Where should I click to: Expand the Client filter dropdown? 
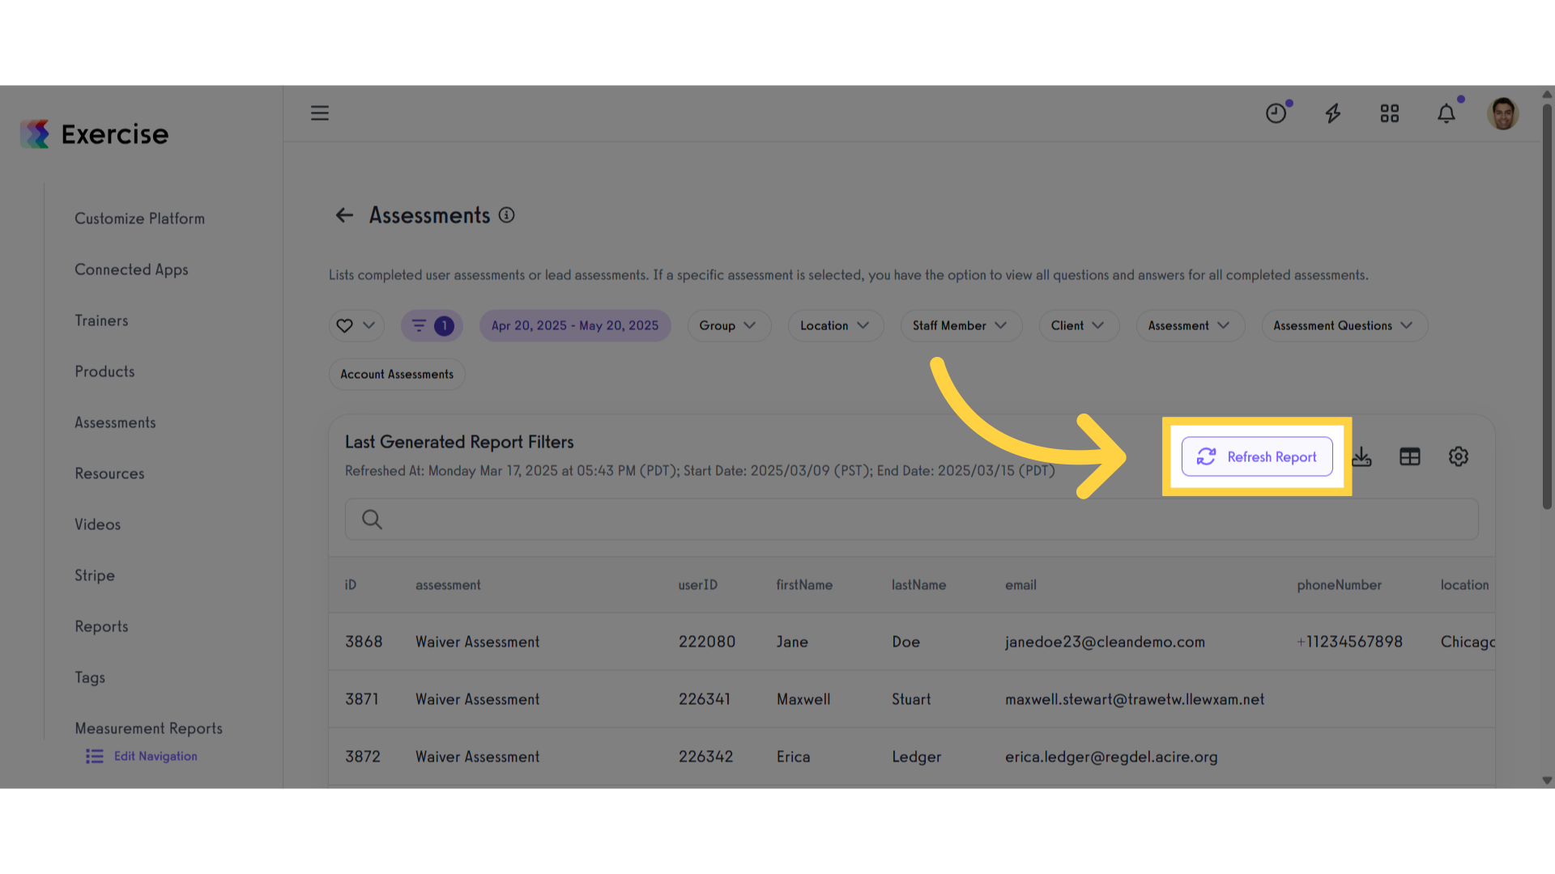[1079, 325]
